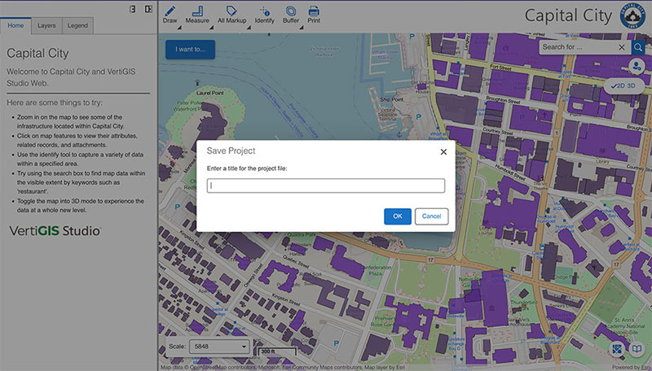
Task: Switch map view to 3D
Action: [x=631, y=86]
